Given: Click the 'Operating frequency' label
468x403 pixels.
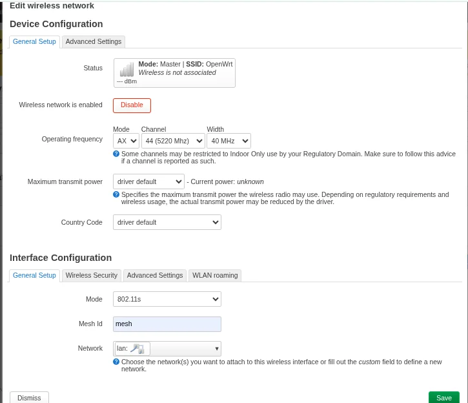Looking at the screenshot, I should pyautogui.click(x=72, y=139).
